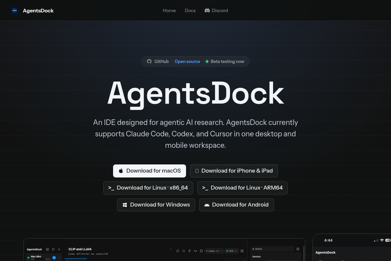Click the collapse side panel icon in preview
391x261 pixels.
[242, 251]
